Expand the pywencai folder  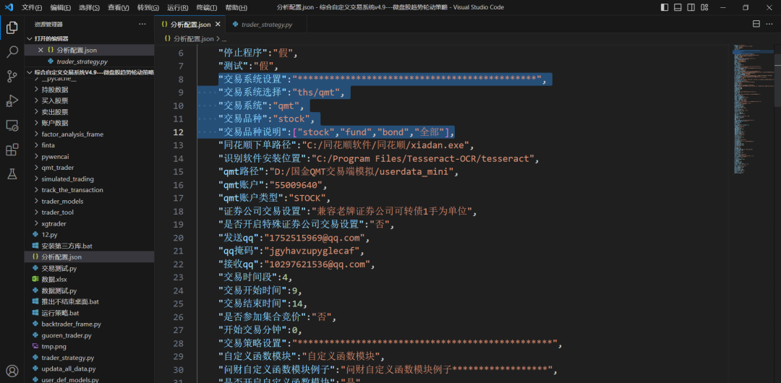click(x=54, y=156)
